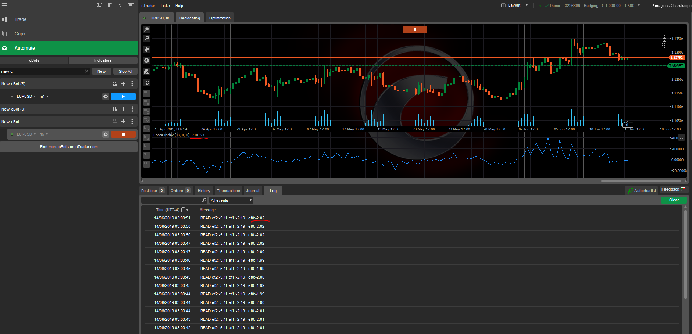Open settings gear for m1 instance
Viewport: 692px width, 334px height.
pyautogui.click(x=106, y=96)
